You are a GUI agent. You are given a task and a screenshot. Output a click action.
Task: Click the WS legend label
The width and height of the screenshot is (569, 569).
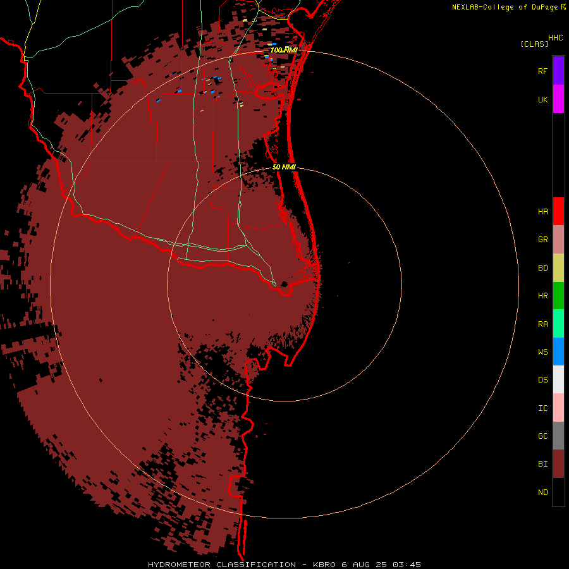[x=543, y=352]
